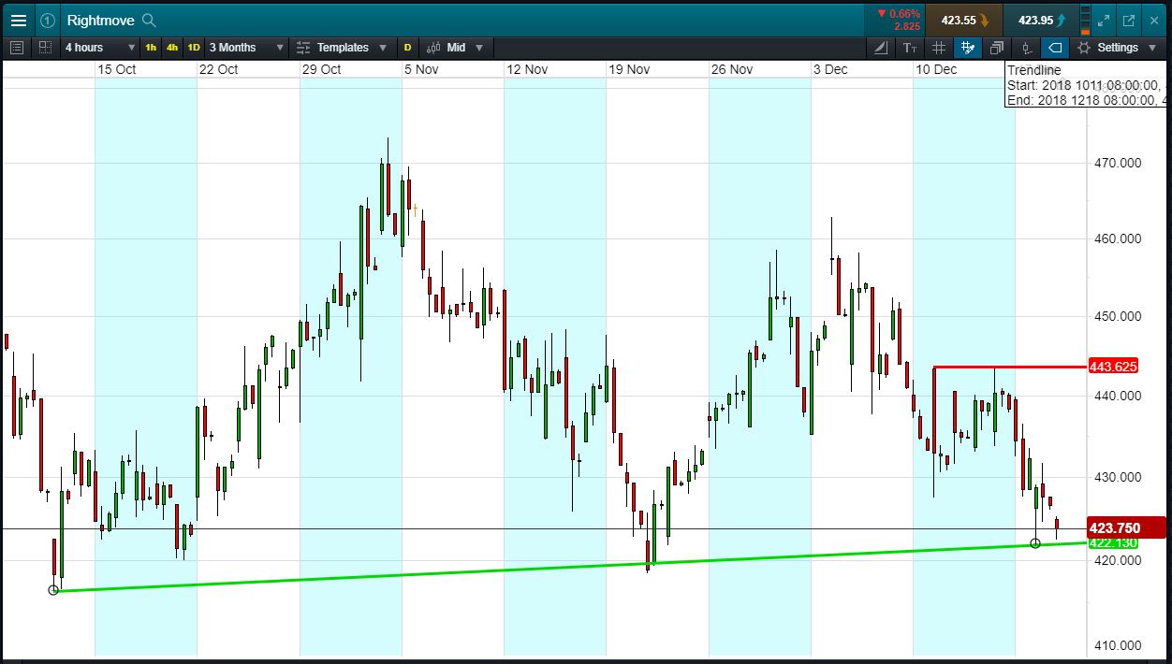Toggle the price label tag icon
This screenshot has width=1172, height=664.
click(x=1055, y=48)
